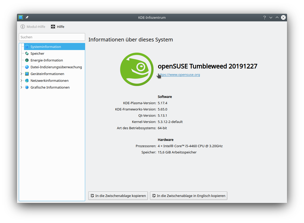304x223 pixels.
Task: Click the KDE-Infozentrum title bar text
Action: pyautogui.click(x=152, y=17)
